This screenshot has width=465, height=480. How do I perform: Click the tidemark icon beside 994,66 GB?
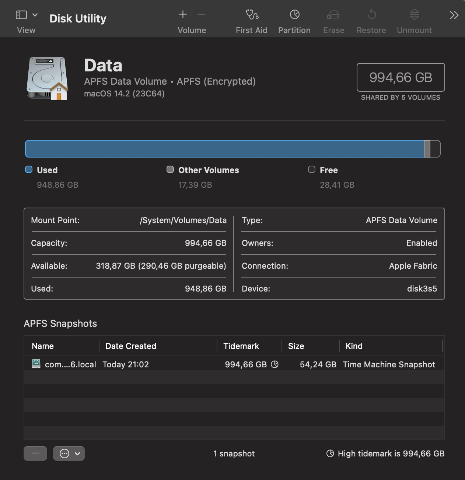(275, 364)
